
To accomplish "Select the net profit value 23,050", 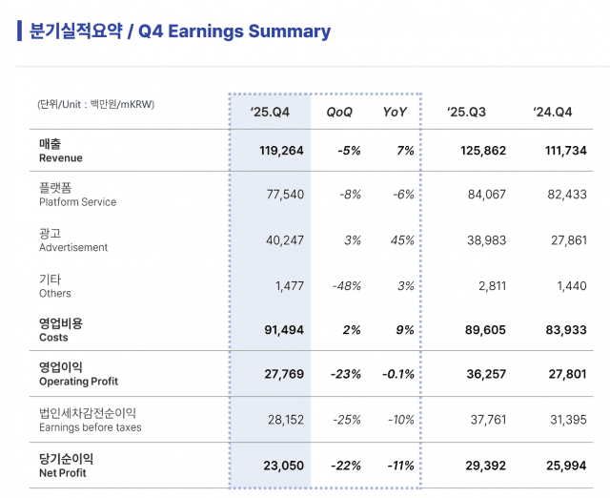I will [284, 465].
